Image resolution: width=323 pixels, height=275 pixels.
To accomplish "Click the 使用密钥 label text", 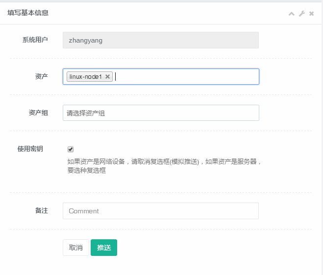I will (x=30, y=149).
